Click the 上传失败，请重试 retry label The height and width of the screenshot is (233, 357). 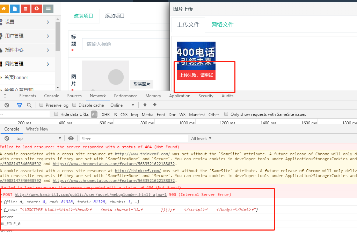196,75
